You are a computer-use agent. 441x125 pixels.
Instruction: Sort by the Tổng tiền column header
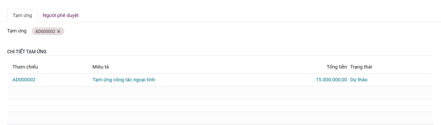[336, 67]
